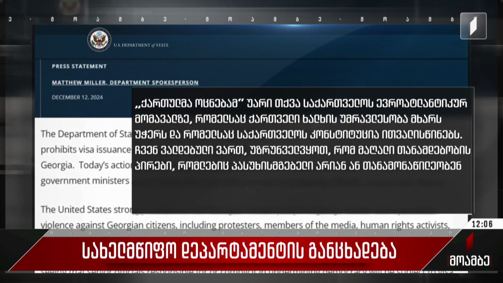Click the 'მოამბე' label under the logo
This screenshot has height=283, width=503.
pyautogui.click(x=470, y=261)
